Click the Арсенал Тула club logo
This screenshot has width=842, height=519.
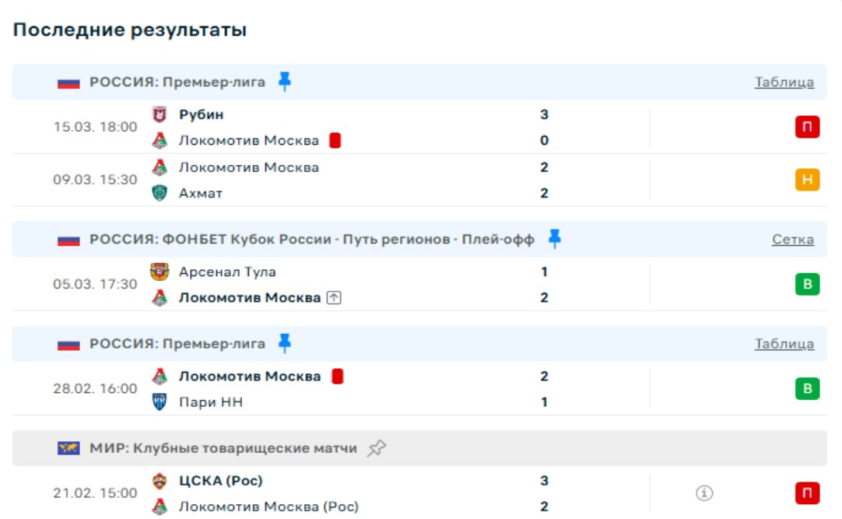pyautogui.click(x=160, y=272)
